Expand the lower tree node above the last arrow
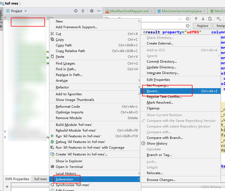225x191 pixels. (5, 131)
